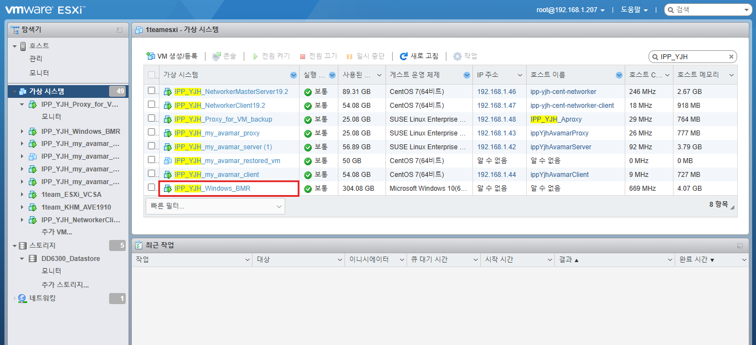
Task: Open the 게스트 운영 체제 column dropdown arrow
Action: click(x=467, y=75)
